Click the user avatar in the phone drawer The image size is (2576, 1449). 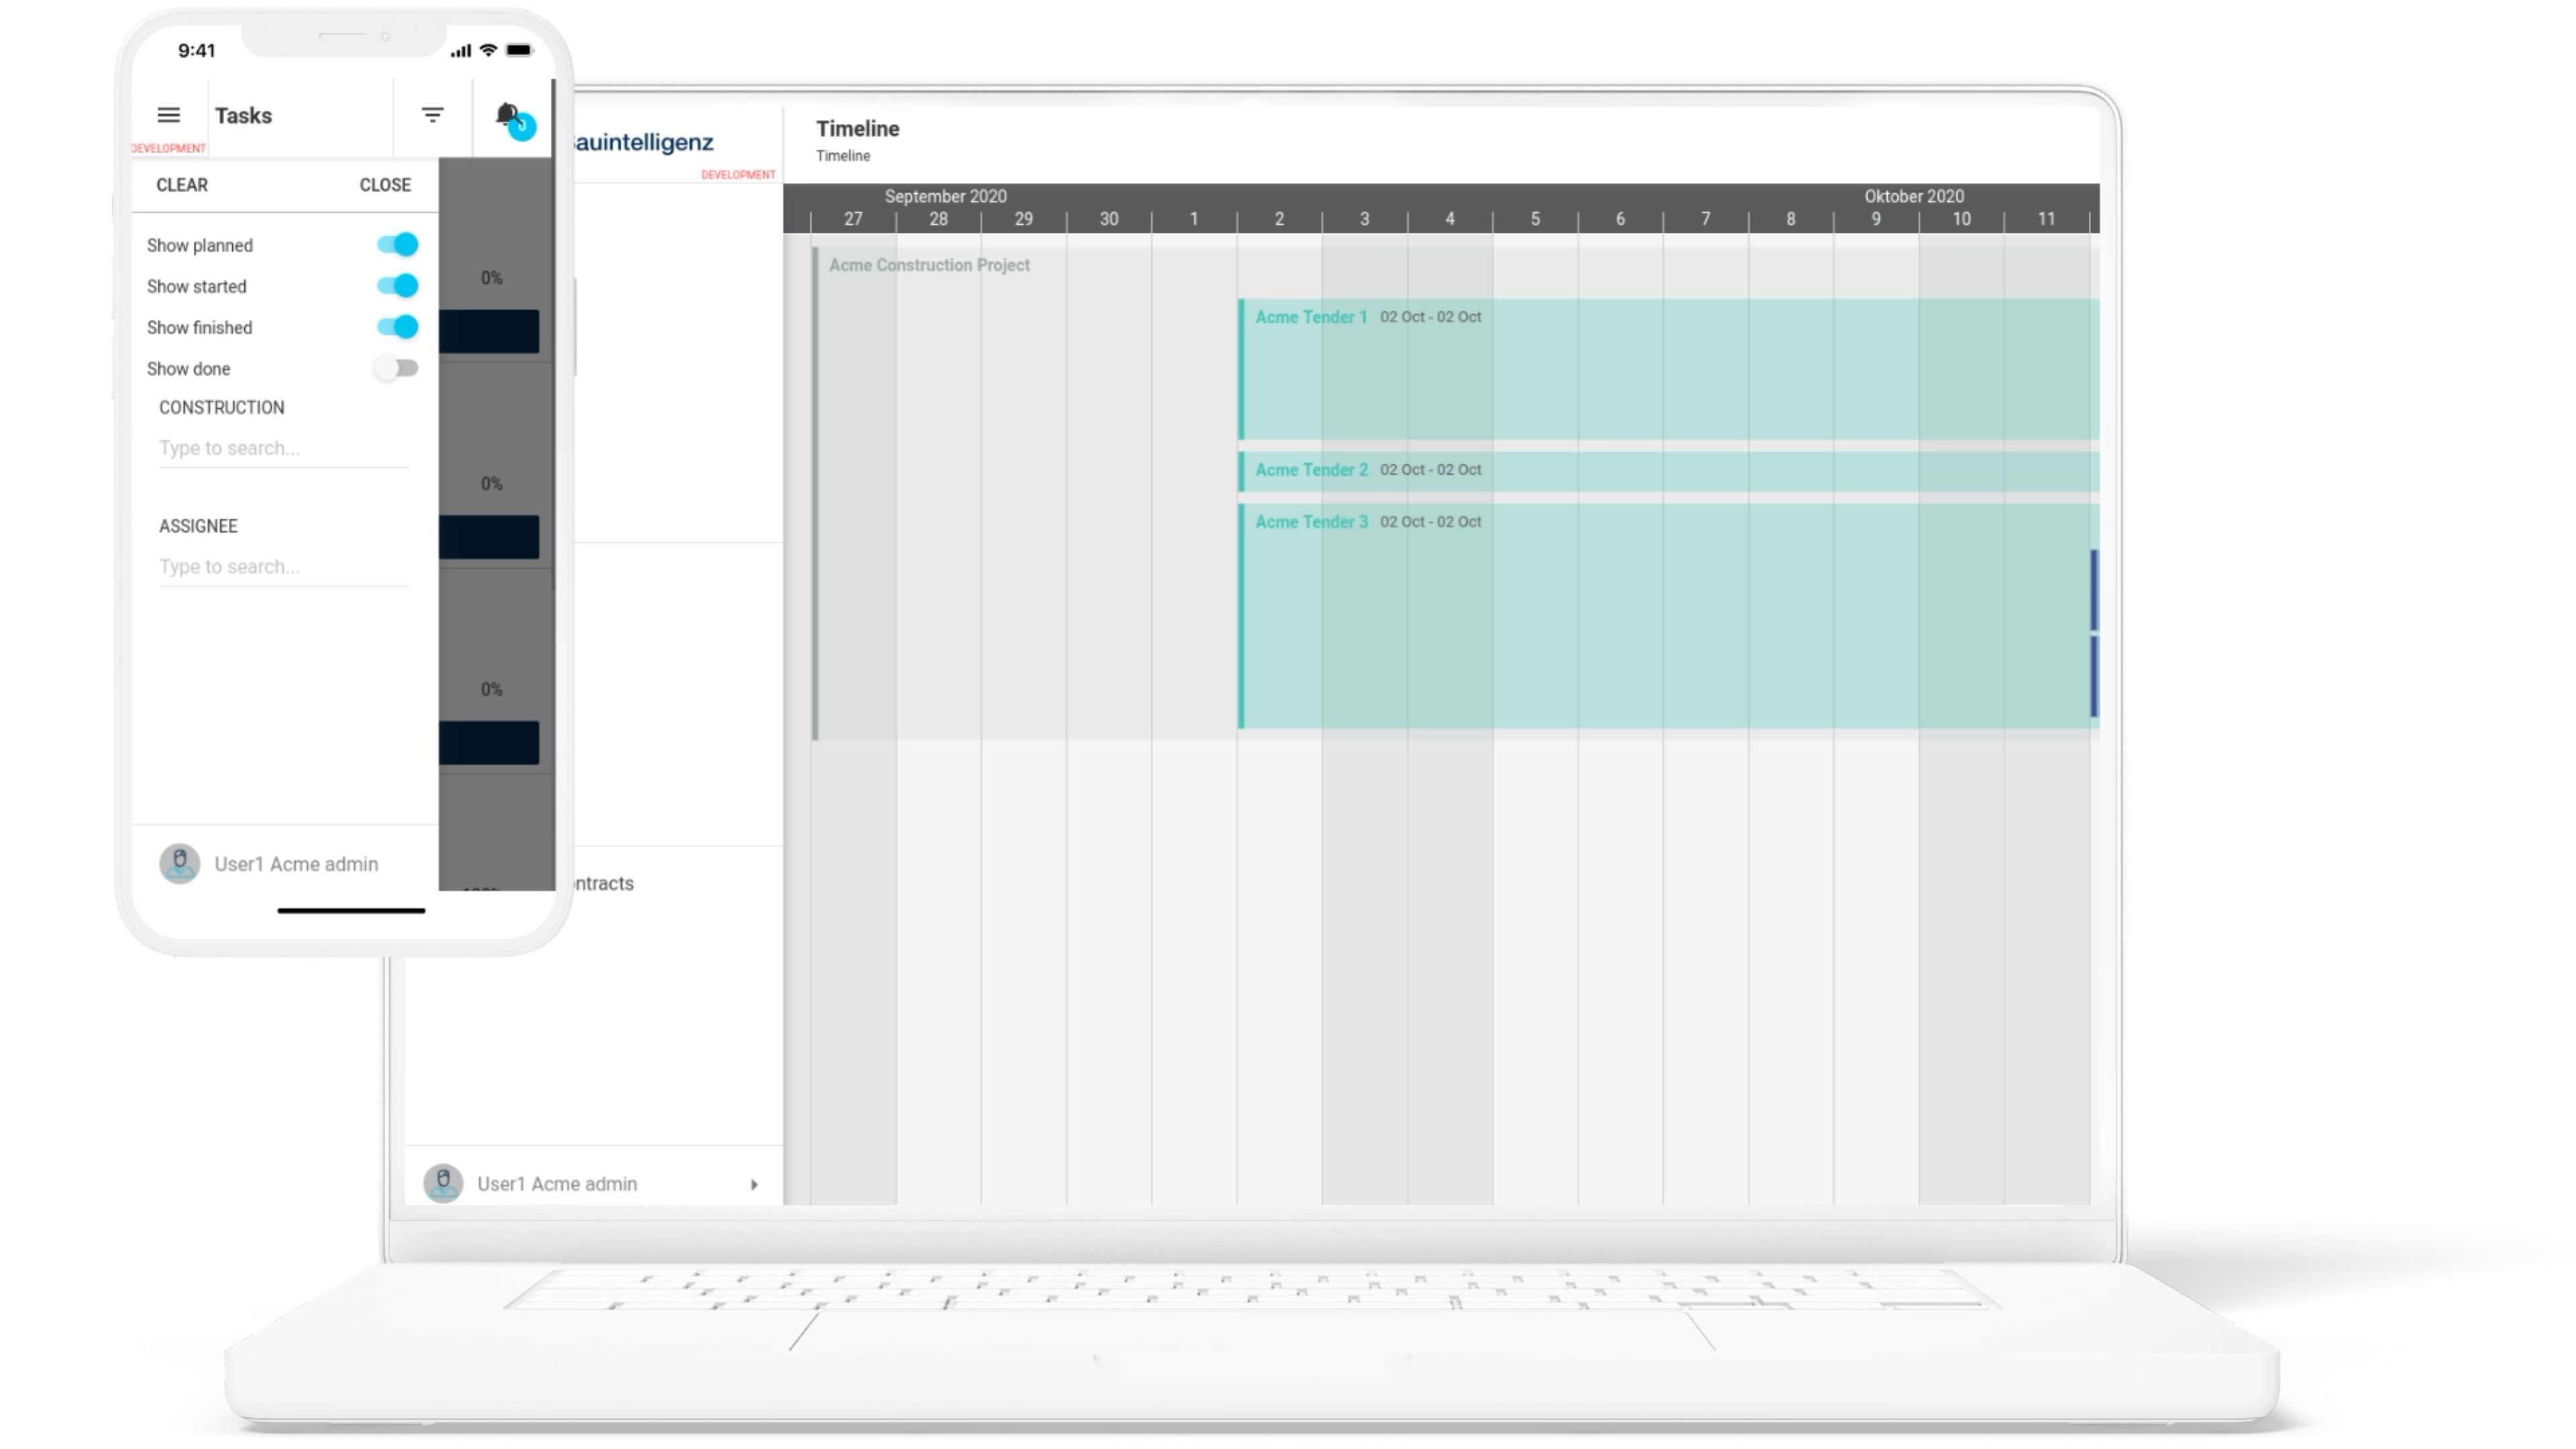click(180, 863)
